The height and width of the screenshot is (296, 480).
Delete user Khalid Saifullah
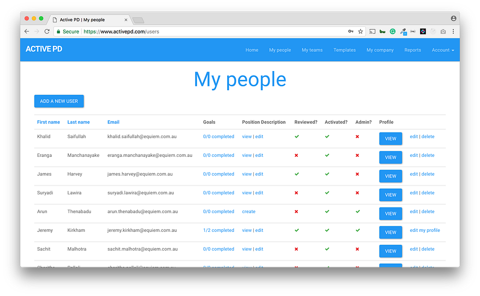428,137
